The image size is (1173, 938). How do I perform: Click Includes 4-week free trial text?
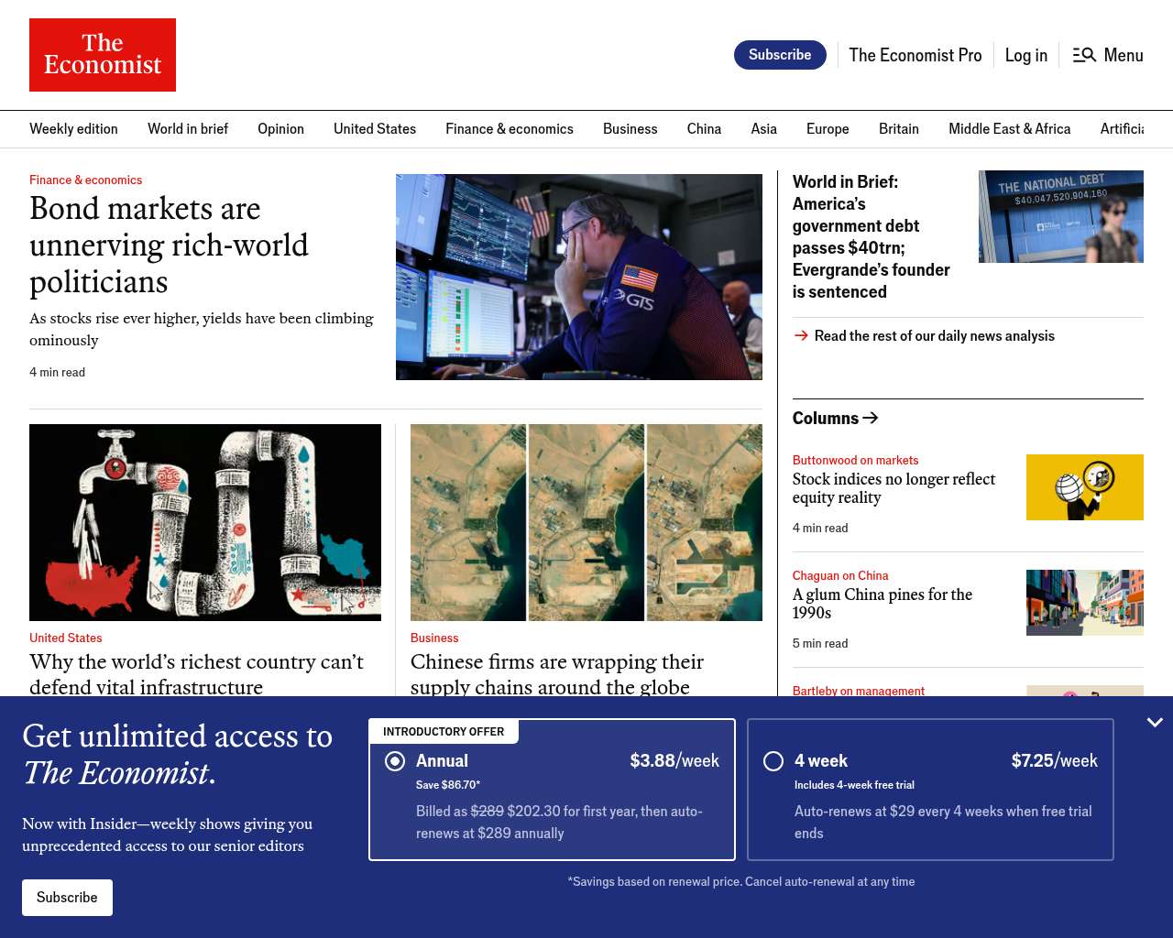point(854,785)
